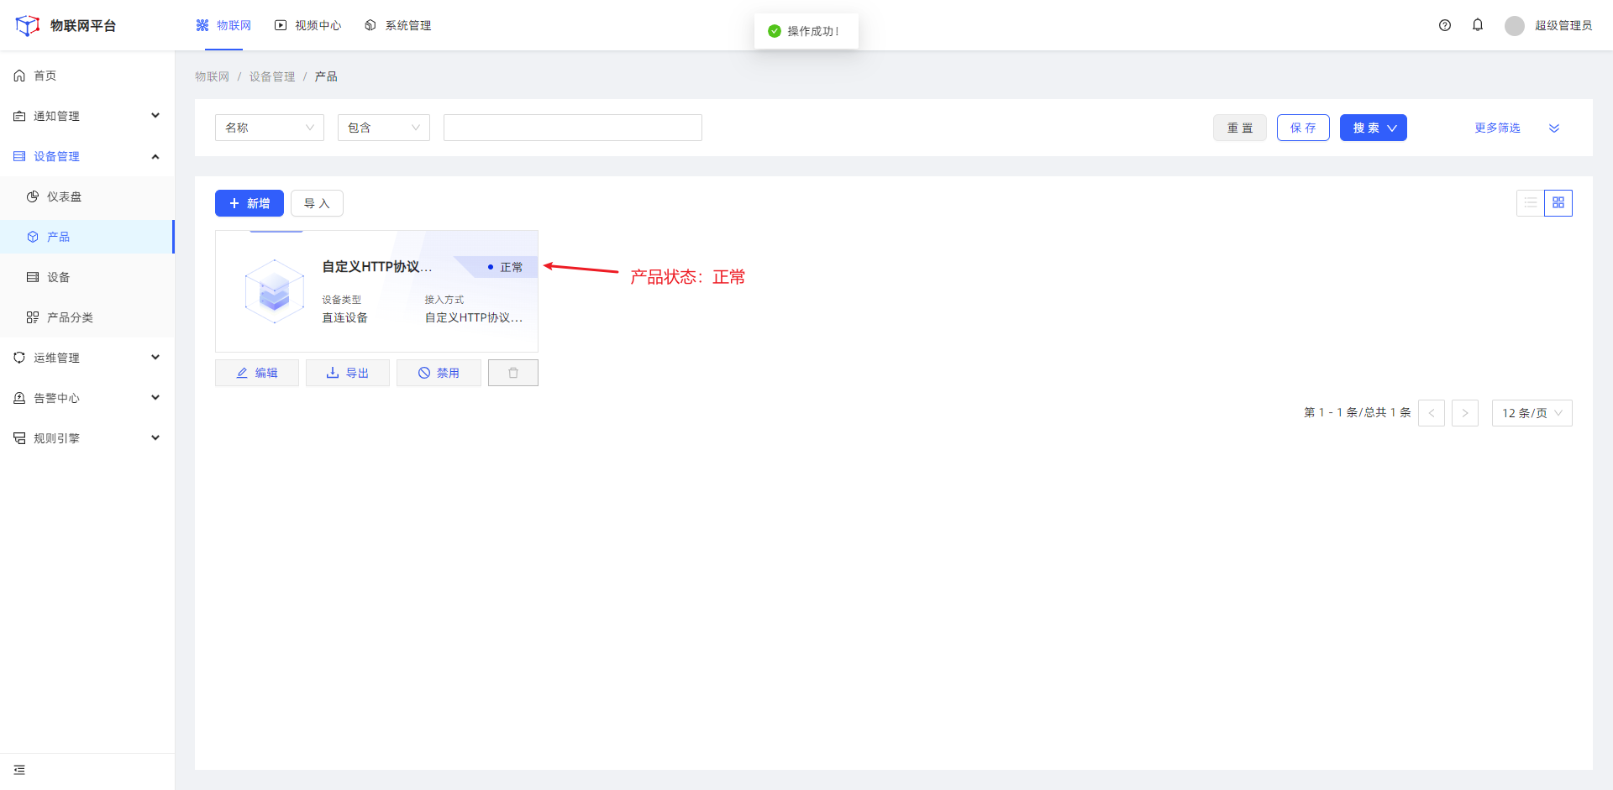Switch to 系统管理 top tab
Image resolution: width=1613 pixels, height=790 pixels.
click(x=397, y=25)
